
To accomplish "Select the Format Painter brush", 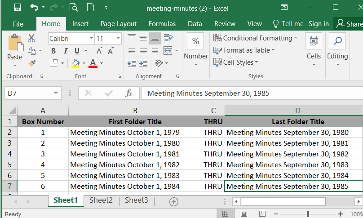I will [31, 63].
